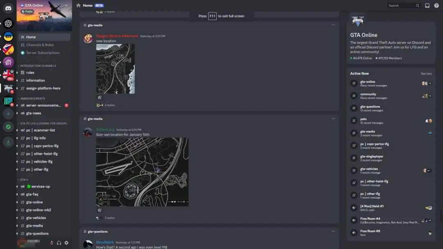Viewport: 443px width, 249px height.
Task: Open community in Active Now list
Action: (391, 96)
